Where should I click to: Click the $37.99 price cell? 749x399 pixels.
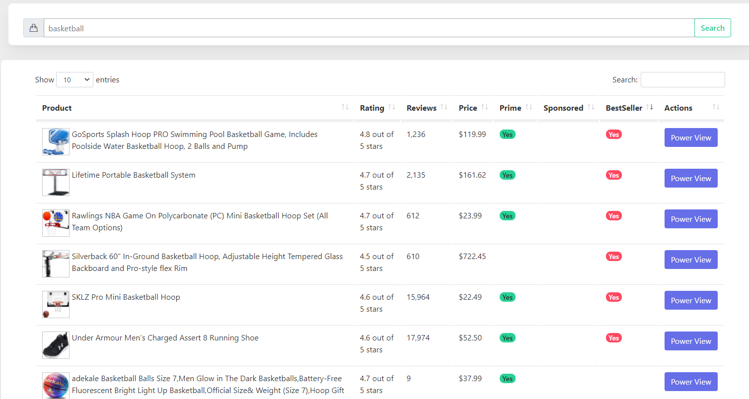tap(470, 379)
